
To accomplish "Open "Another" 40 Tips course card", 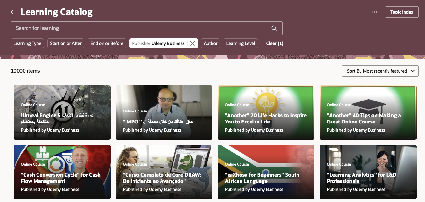I will pyautogui.click(x=368, y=112).
